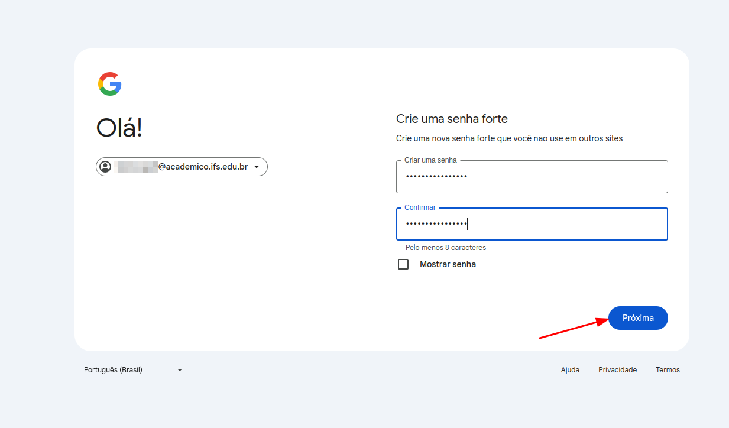Image resolution: width=729 pixels, height=428 pixels.
Task: Click the "Pelo menos 8 caracteres" hint text
Action: [x=446, y=248]
